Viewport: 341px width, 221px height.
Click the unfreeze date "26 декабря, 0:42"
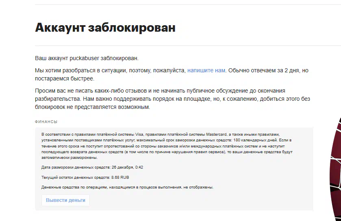click(127, 167)
